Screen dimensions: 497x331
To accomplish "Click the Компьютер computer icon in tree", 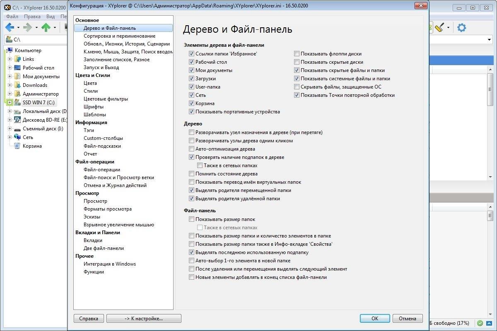I will (x=9, y=50).
